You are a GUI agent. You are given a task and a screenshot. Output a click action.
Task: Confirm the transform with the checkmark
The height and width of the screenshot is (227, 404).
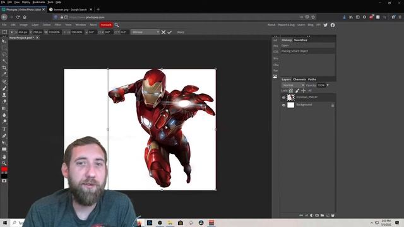170,32
